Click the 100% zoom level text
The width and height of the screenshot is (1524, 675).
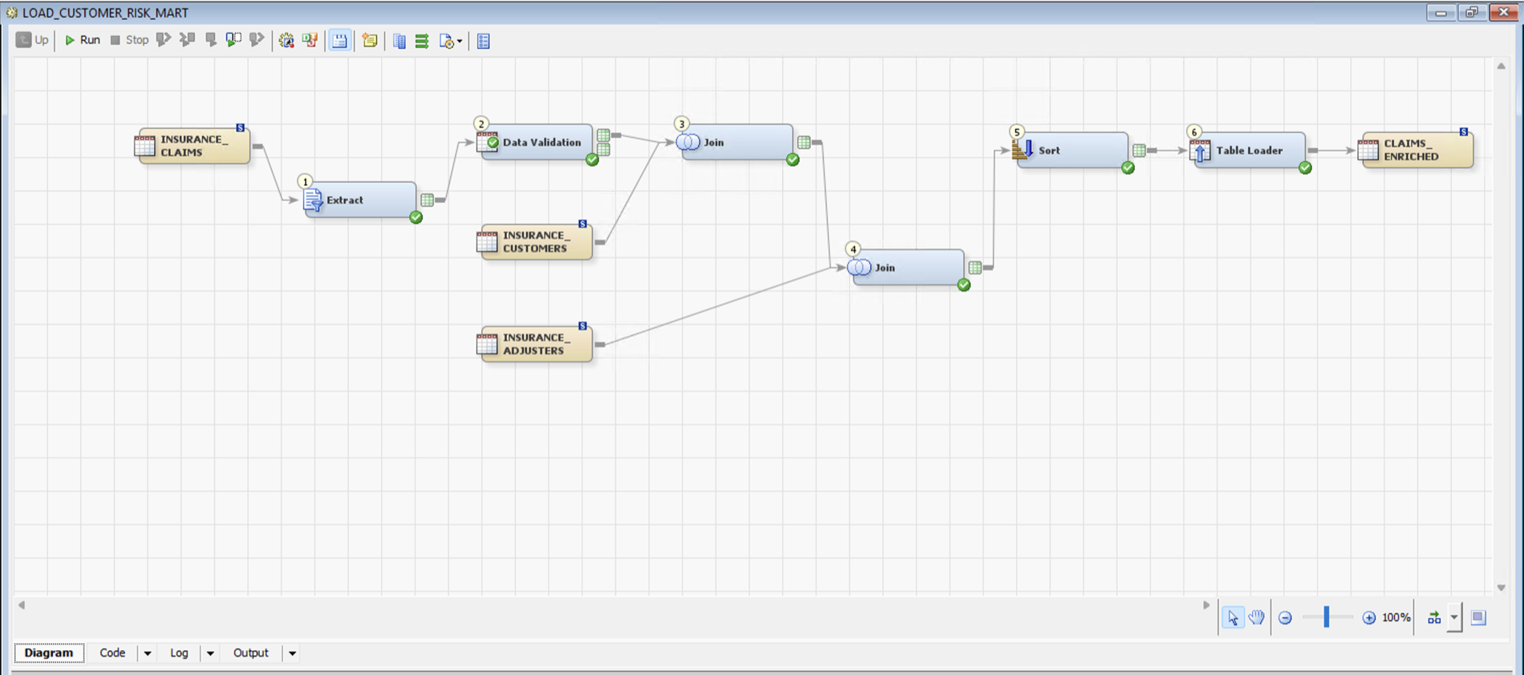coord(1396,617)
